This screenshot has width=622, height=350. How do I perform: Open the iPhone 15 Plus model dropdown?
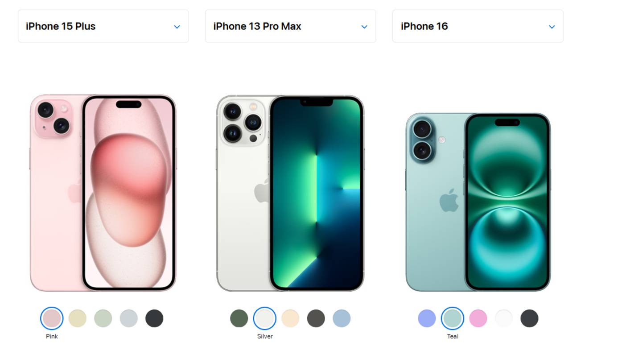(103, 26)
